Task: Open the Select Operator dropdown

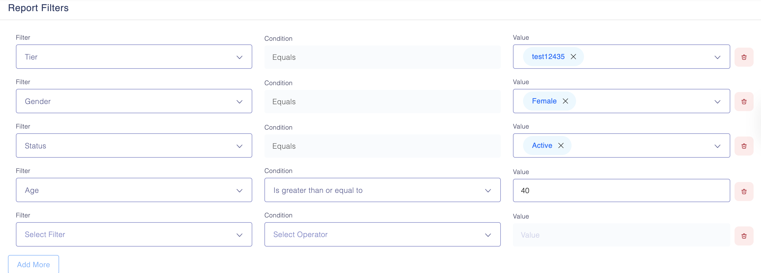Action: pyautogui.click(x=382, y=235)
